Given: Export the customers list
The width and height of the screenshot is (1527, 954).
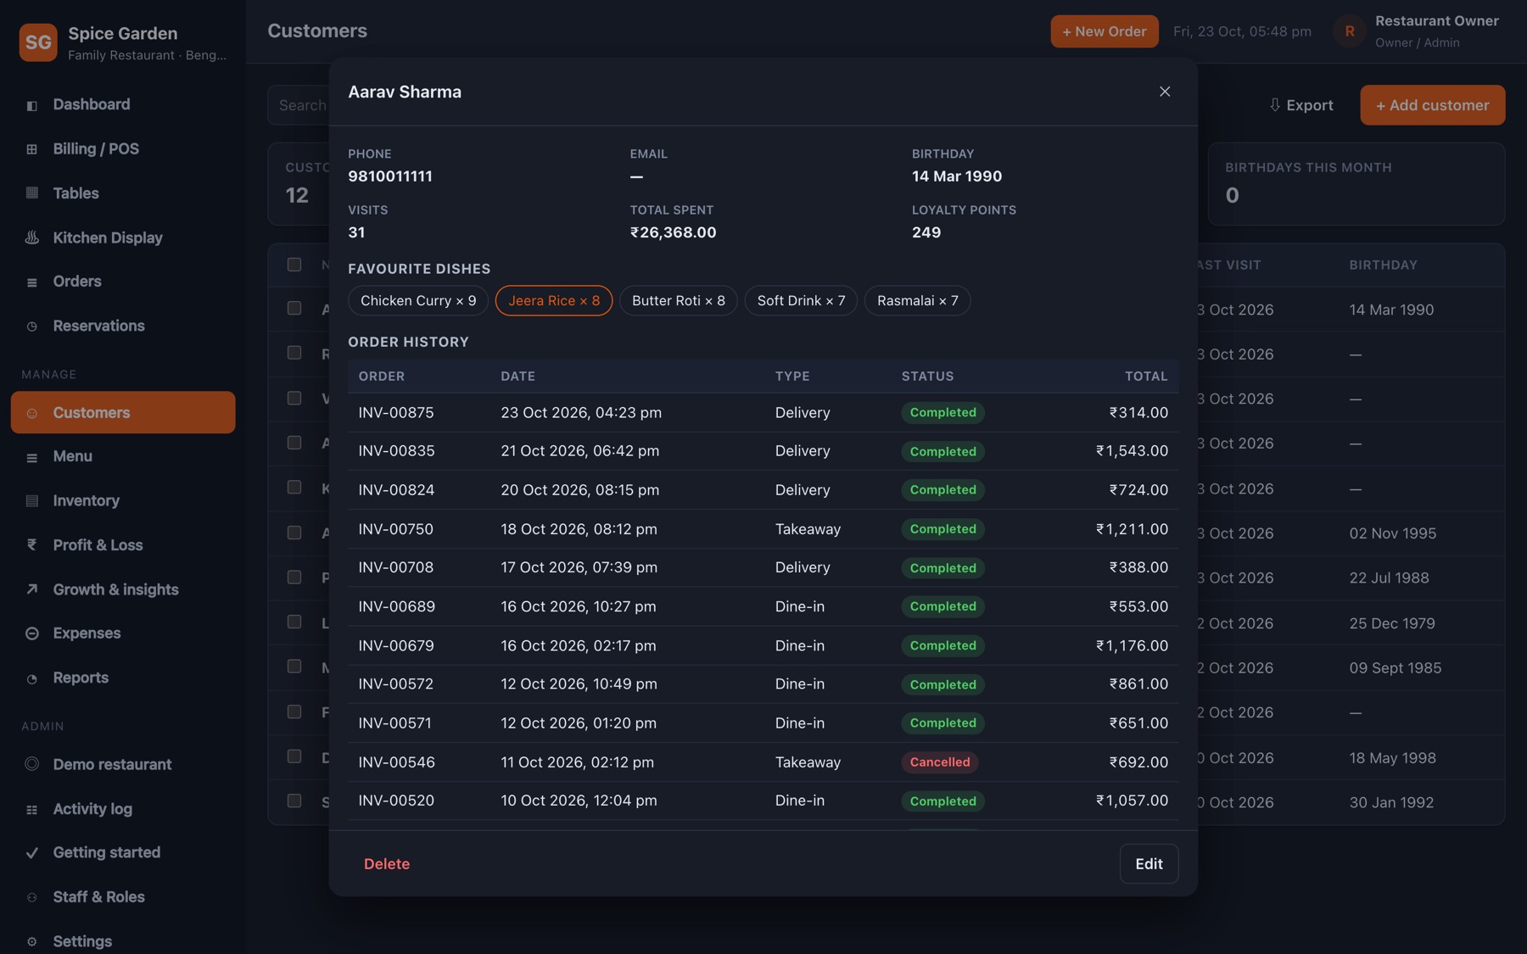Looking at the screenshot, I should (1301, 105).
